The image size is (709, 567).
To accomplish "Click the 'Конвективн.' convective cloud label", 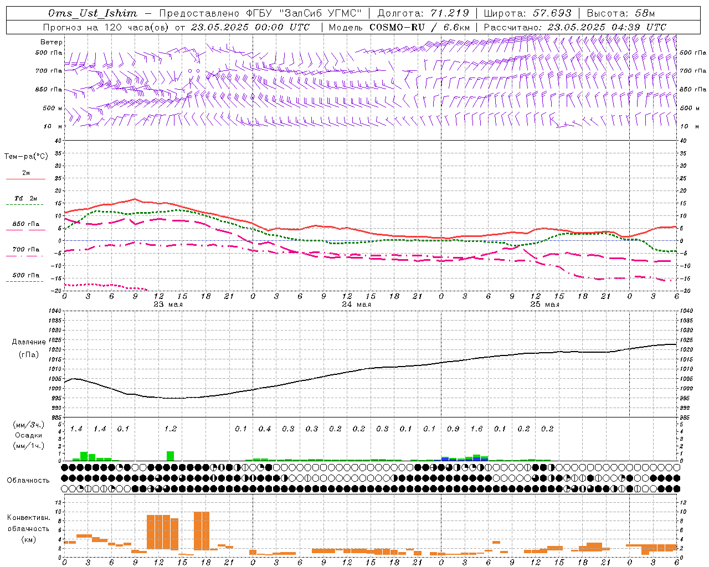I will [x=28, y=518].
